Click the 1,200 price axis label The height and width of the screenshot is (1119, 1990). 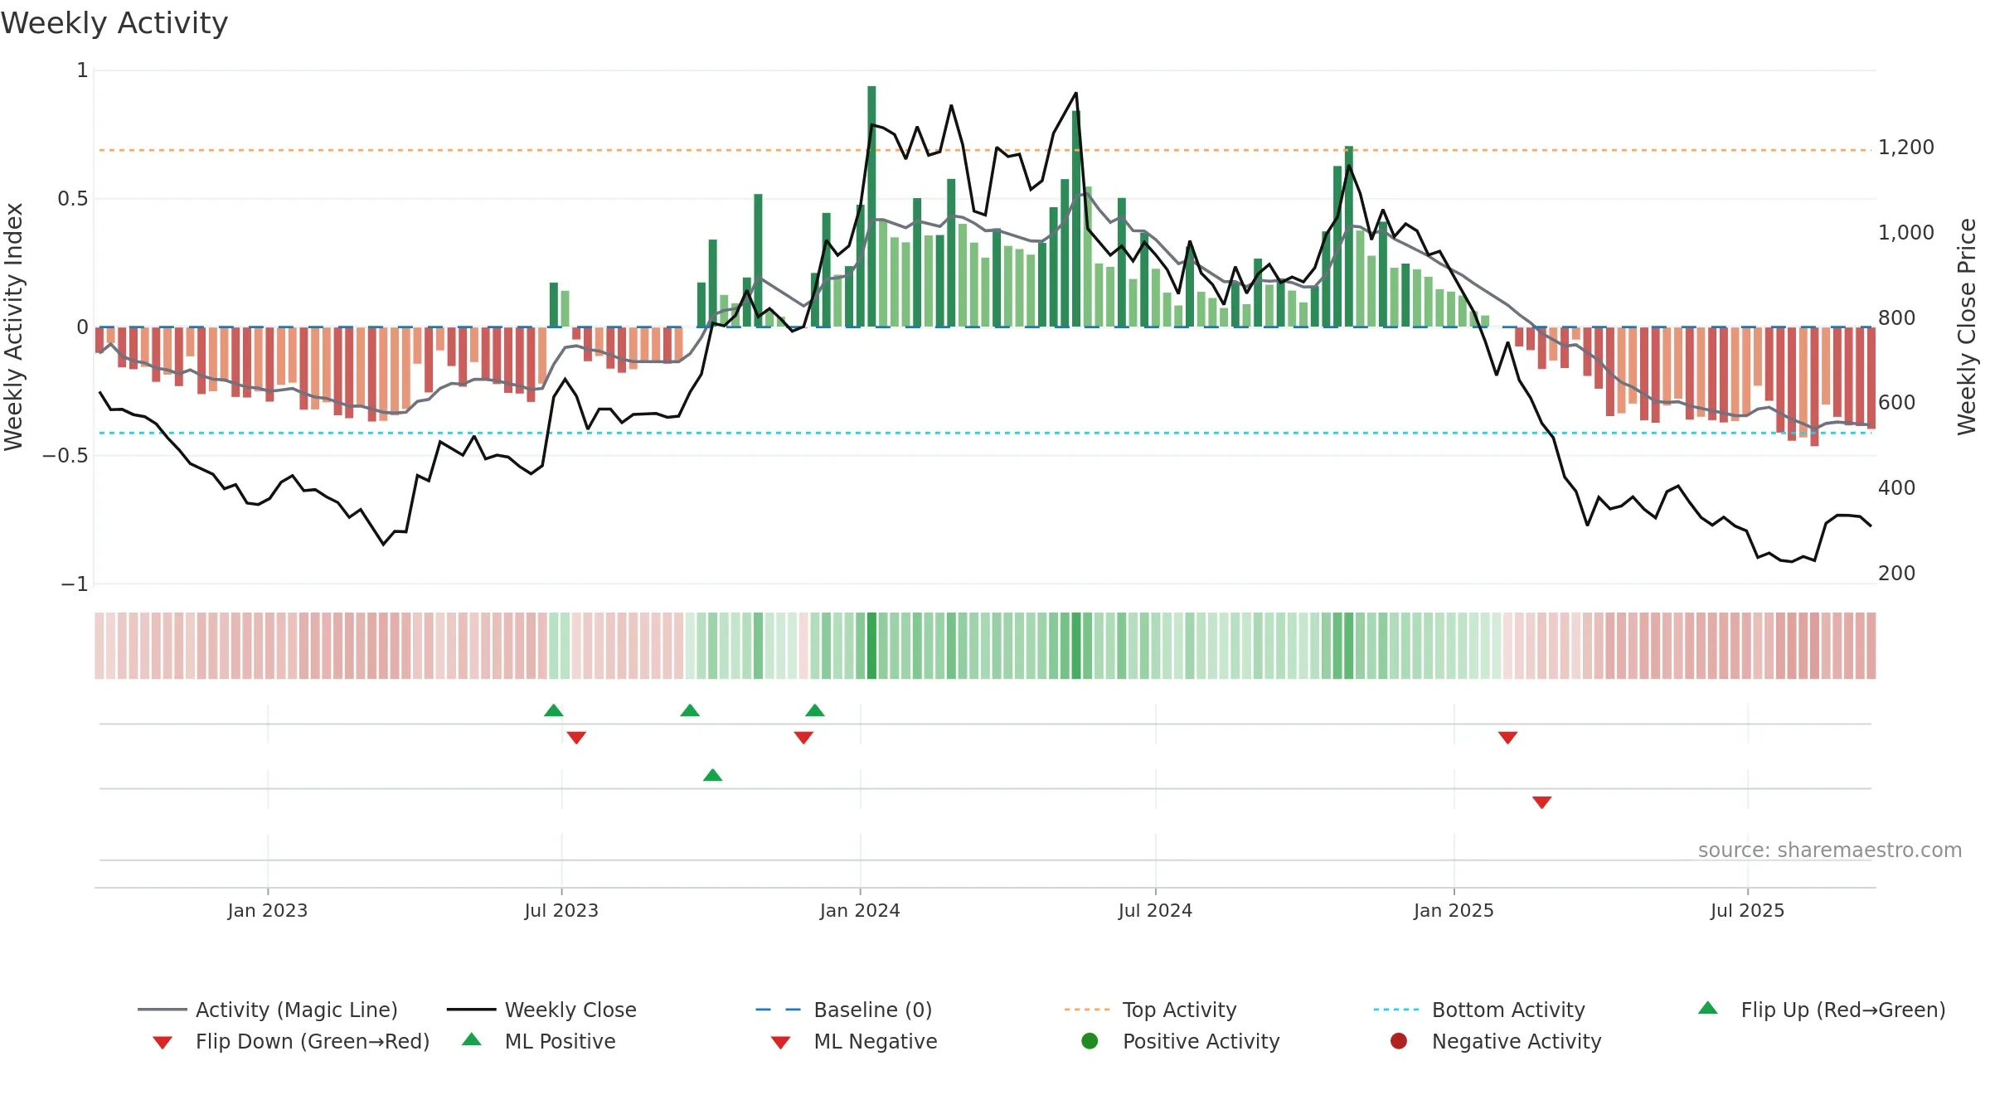click(1906, 148)
